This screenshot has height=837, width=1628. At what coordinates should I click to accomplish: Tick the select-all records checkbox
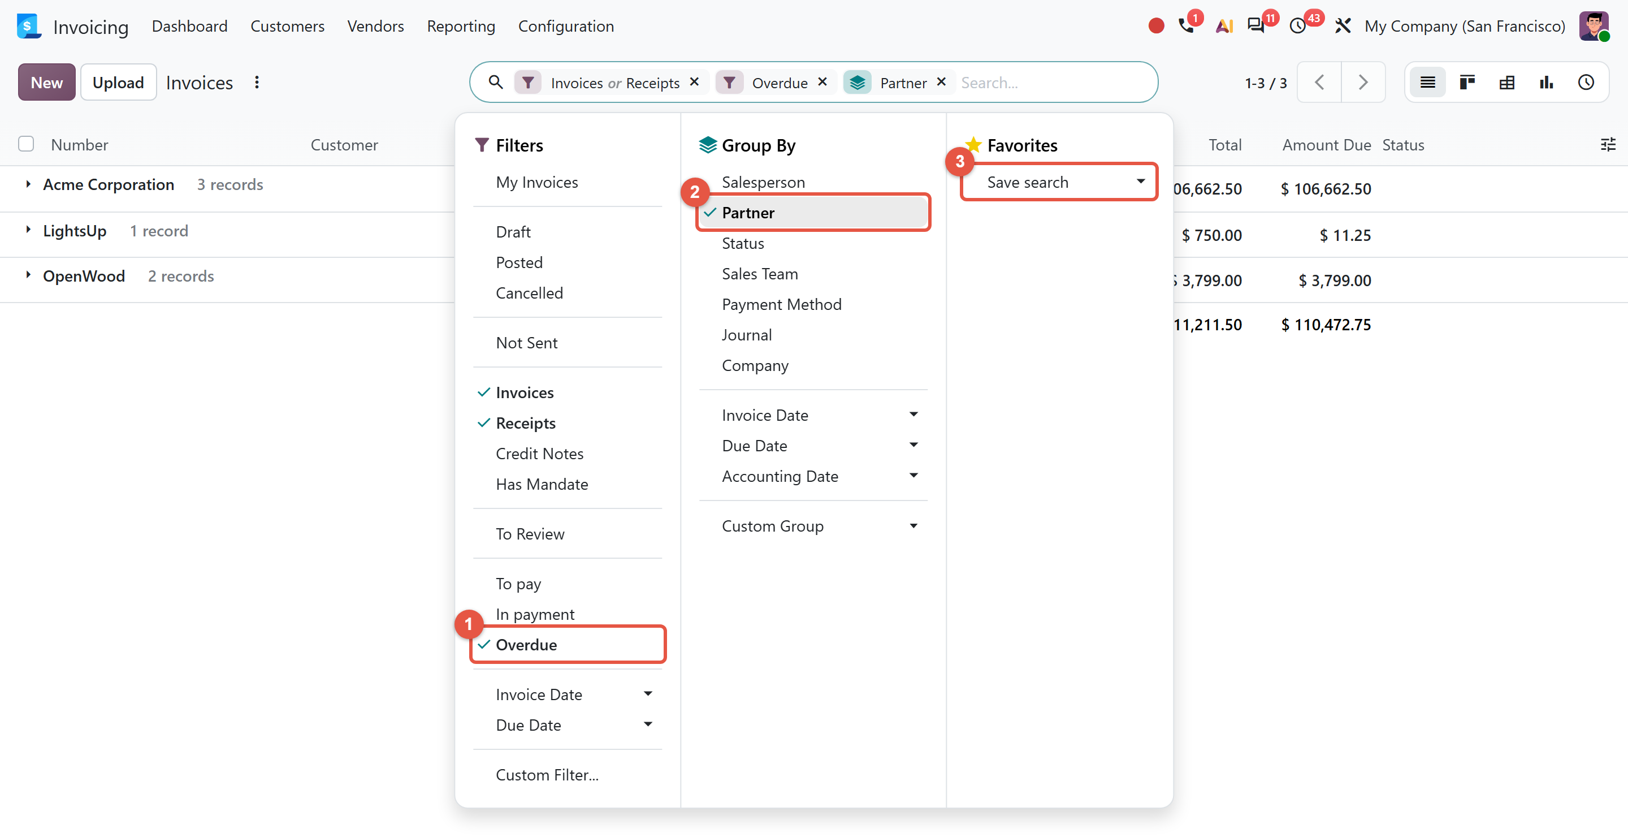(26, 144)
